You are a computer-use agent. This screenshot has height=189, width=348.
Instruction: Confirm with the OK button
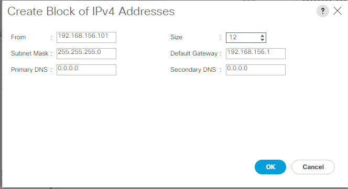[270, 167]
